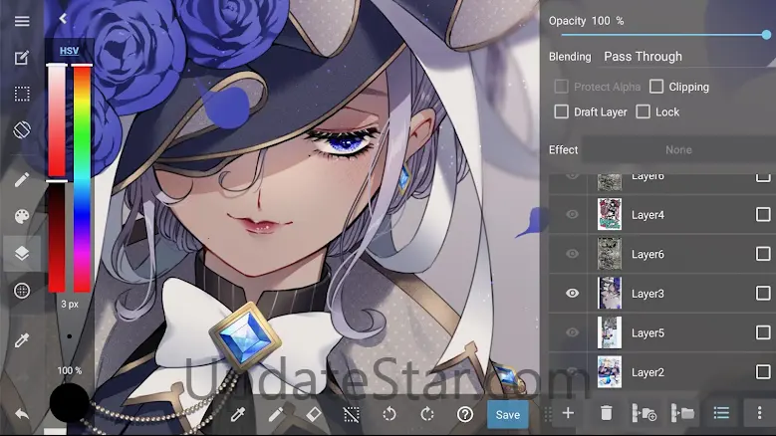Screen dimensions: 776x436
Task: Tap the Opacity 100 % value
Action: 608,21
